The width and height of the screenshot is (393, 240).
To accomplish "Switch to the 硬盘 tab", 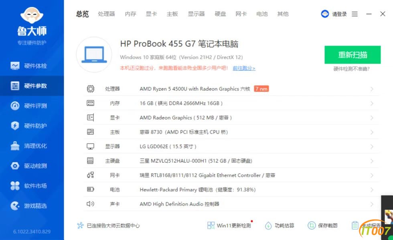I will (x=220, y=14).
